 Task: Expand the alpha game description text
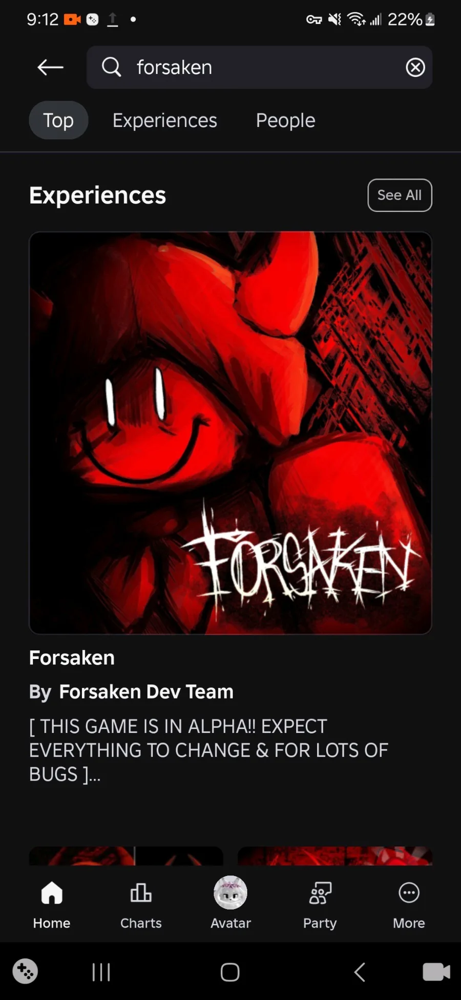click(208, 750)
